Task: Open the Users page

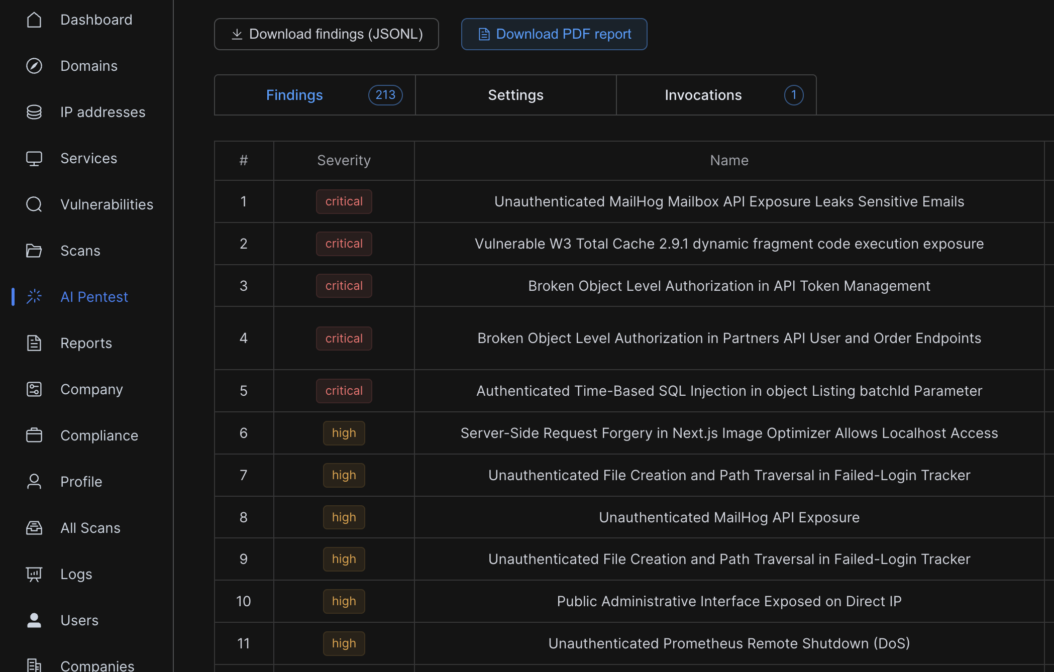Action: (79, 620)
